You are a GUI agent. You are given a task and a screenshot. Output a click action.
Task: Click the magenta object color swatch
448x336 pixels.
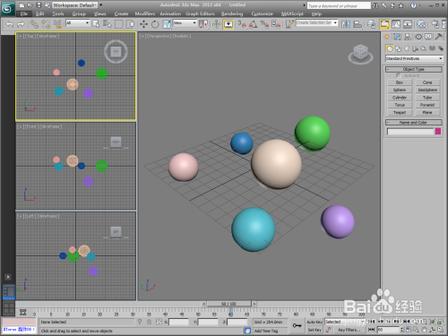pyautogui.click(x=438, y=131)
